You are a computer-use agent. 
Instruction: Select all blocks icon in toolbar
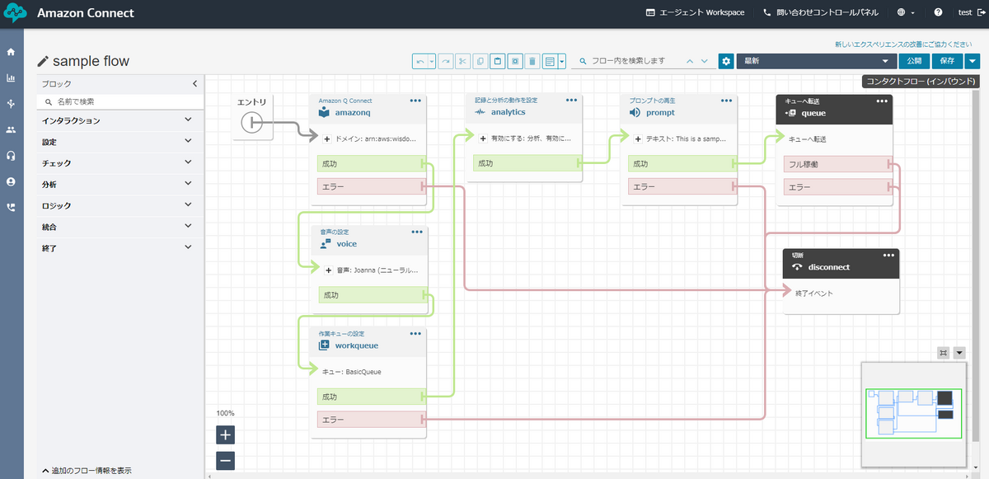point(515,61)
